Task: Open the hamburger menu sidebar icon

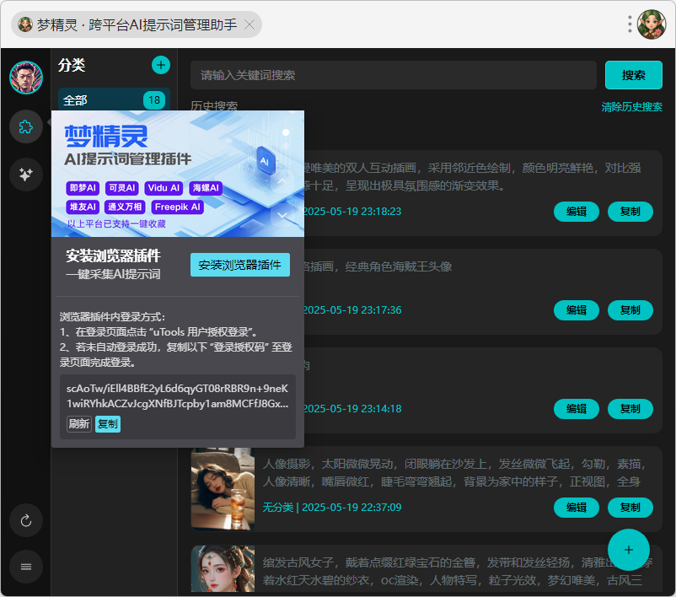Action: pyautogui.click(x=26, y=567)
